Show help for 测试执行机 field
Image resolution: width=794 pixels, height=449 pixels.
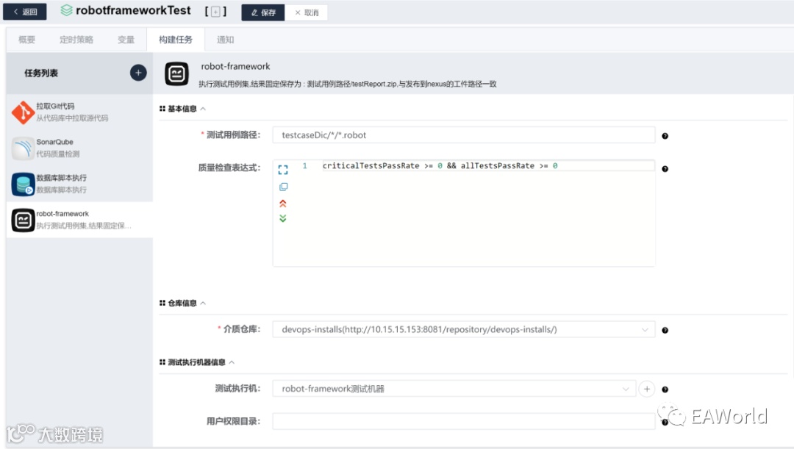tap(665, 389)
